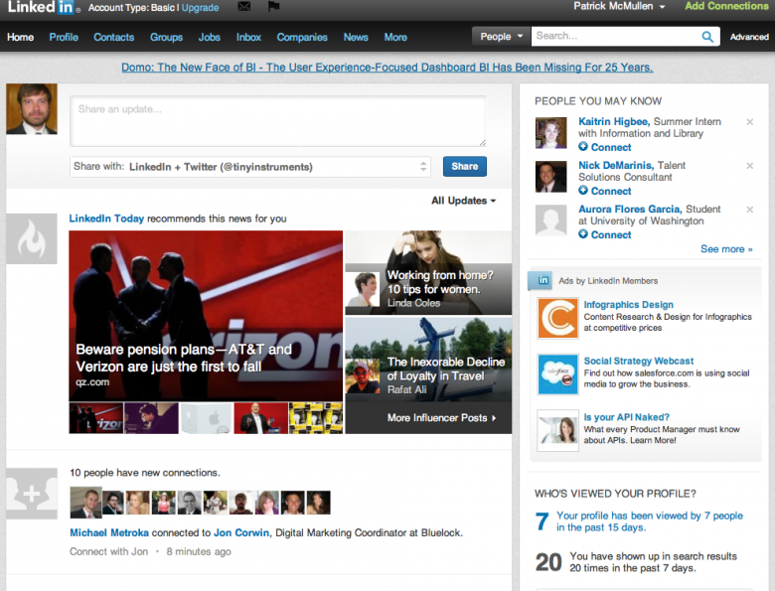The image size is (775, 591).
Task: Click the Upgrade account link
Action: (x=200, y=8)
